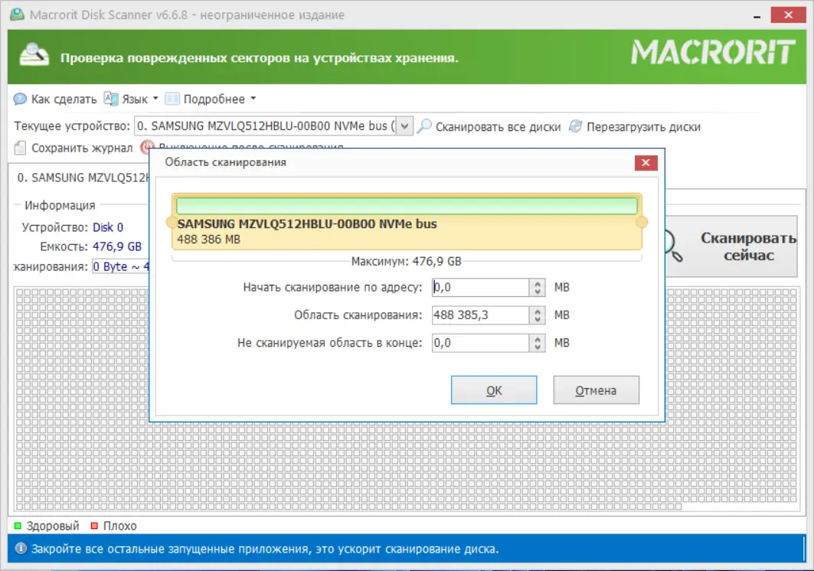Select the SAMSUNG device combo box field
The height and width of the screenshot is (571, 814).
273,126
